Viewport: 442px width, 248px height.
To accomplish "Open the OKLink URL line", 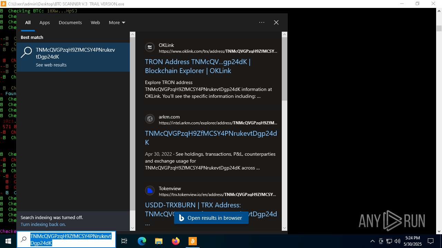I will (218, 51).
